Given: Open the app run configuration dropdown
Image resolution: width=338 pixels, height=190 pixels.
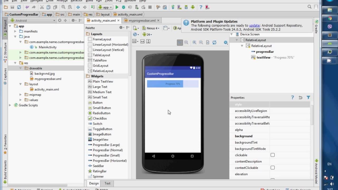Looking at the screenshot, I should pyautogui.click(x=105, y=7).
